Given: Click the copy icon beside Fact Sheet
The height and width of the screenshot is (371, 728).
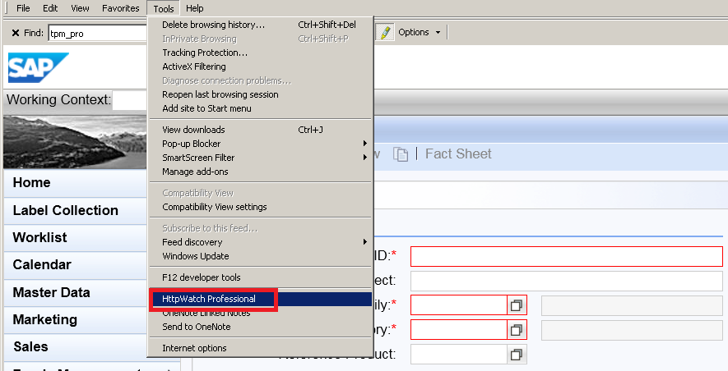Looking at the screenshot, I should [401, 154].
